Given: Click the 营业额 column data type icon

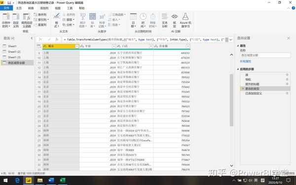Looking at the screenshot, I should [156, 46].
